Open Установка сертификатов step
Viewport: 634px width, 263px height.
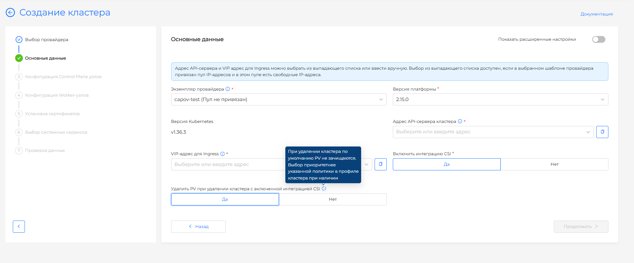pyautogui.click(x=52, y=114)
